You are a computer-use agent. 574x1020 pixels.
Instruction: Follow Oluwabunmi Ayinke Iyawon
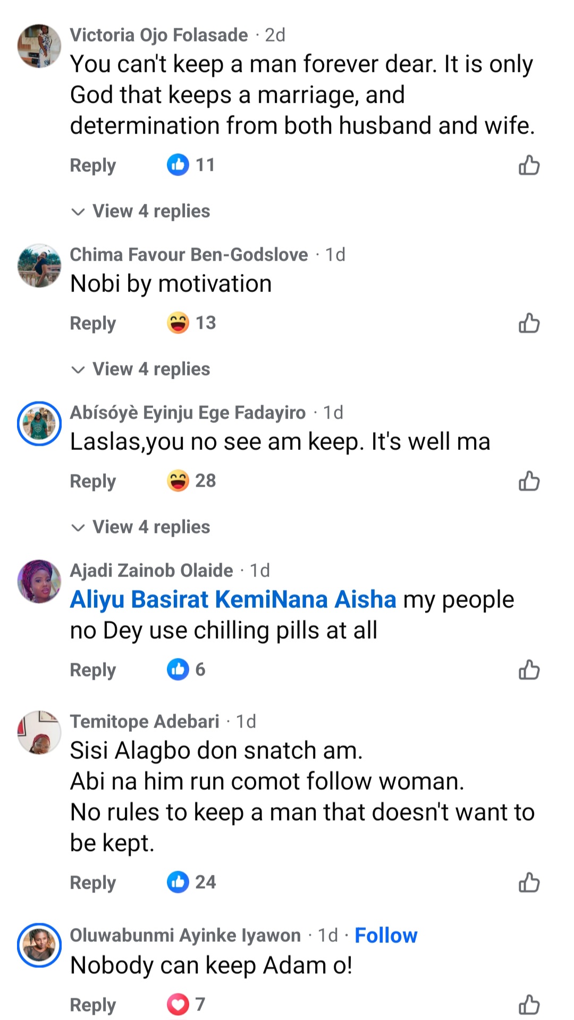[x=386, y=935]
